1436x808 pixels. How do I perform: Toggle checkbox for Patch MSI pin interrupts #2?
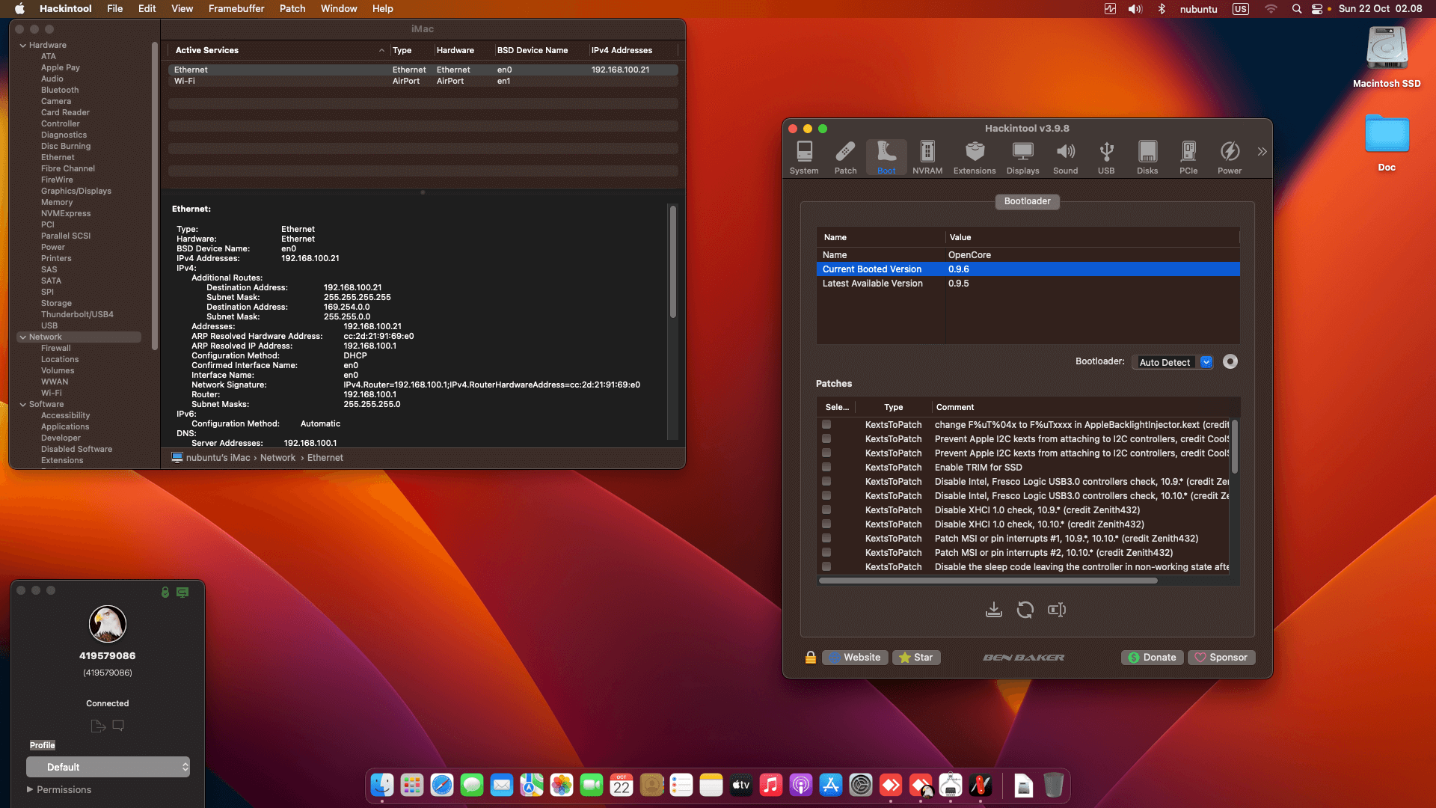(826, 552)
